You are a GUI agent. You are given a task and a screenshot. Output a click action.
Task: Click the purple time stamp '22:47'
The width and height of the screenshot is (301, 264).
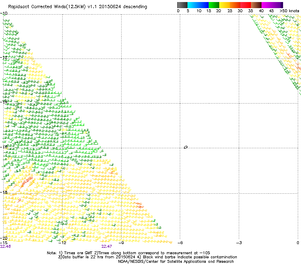click(x=107, y=247)
